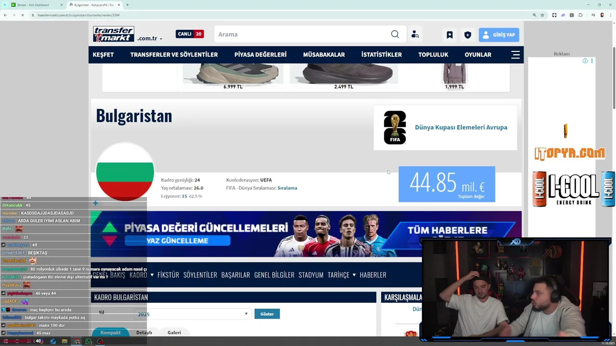Click the 2.499 TL shoe ad

pyautogui.click(x=344, y=77)
